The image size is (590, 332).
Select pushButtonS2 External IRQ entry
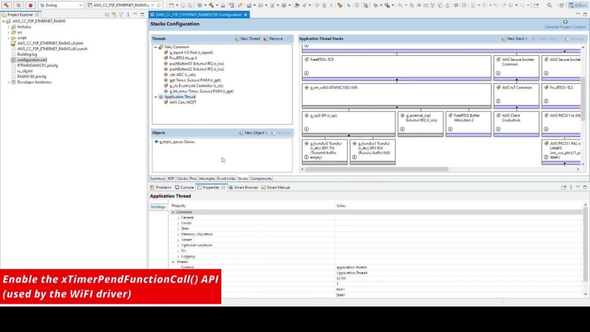coord(197,69)
